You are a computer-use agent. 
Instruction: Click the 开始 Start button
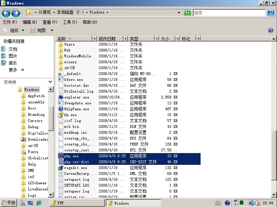9,203
